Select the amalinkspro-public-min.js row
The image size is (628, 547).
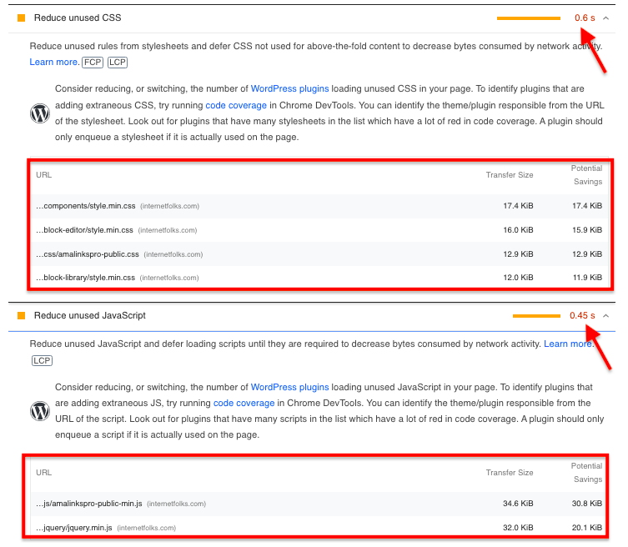coord(319,504)
